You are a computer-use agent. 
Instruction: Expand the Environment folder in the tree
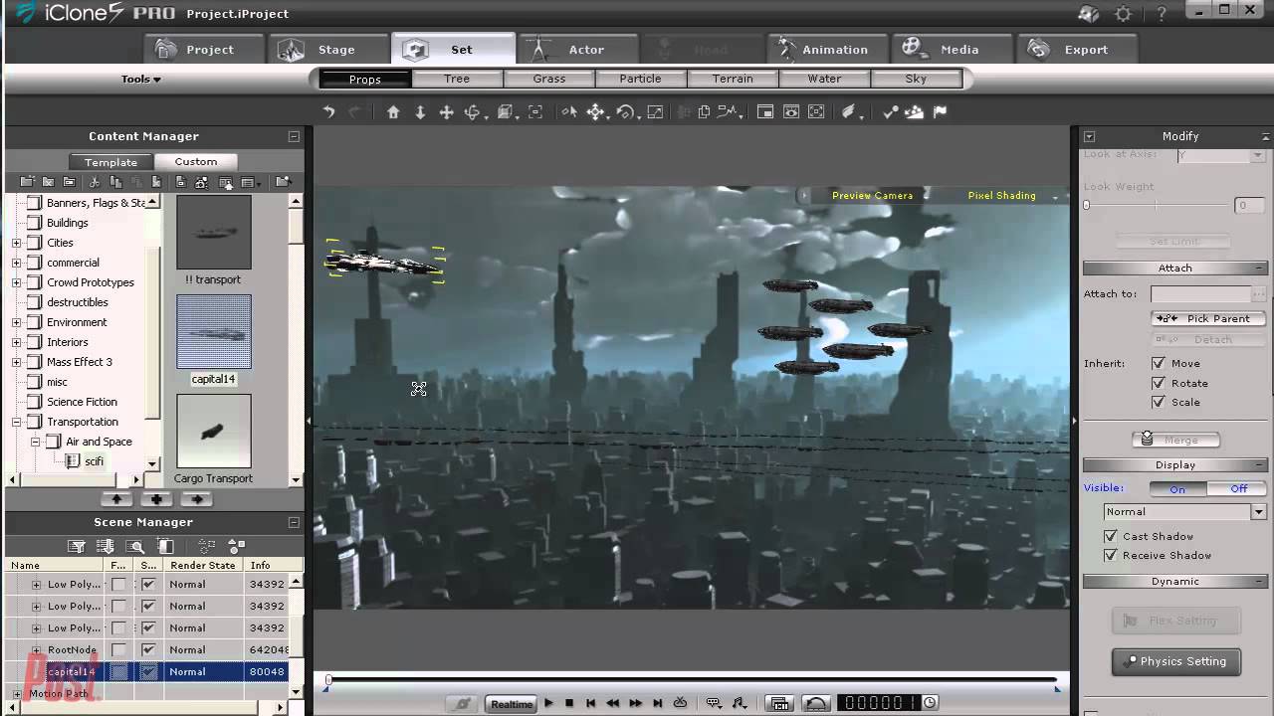click(16, 322)
